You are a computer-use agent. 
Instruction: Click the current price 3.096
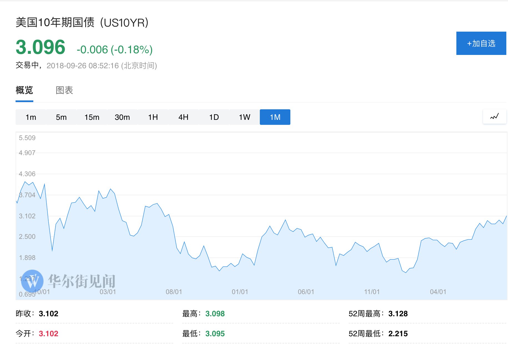[x=41, y=47]
